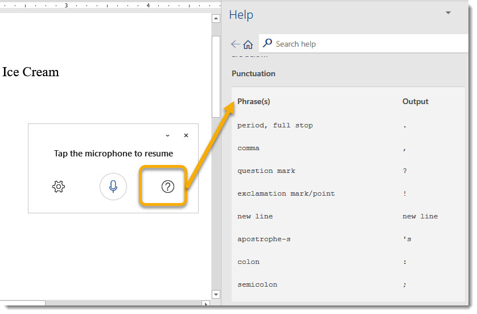Click the 'colon' phrase row
The height and width of the screenshot is (314, 477).
[x=248, y=262]
